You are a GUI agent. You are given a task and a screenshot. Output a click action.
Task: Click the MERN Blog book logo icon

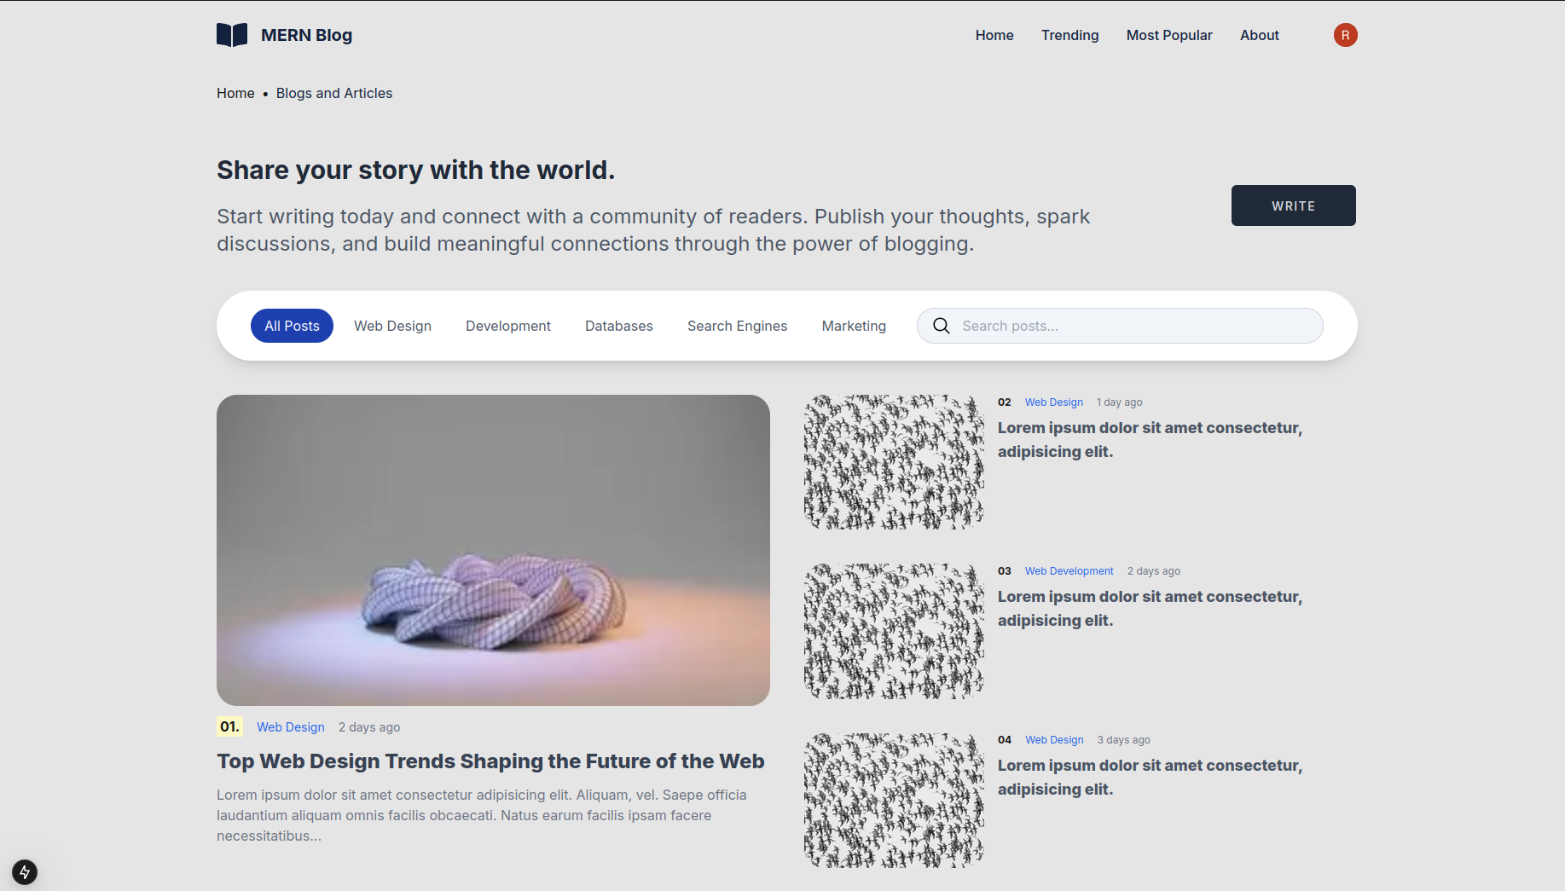pyautogui.click(x=232, y=35)
